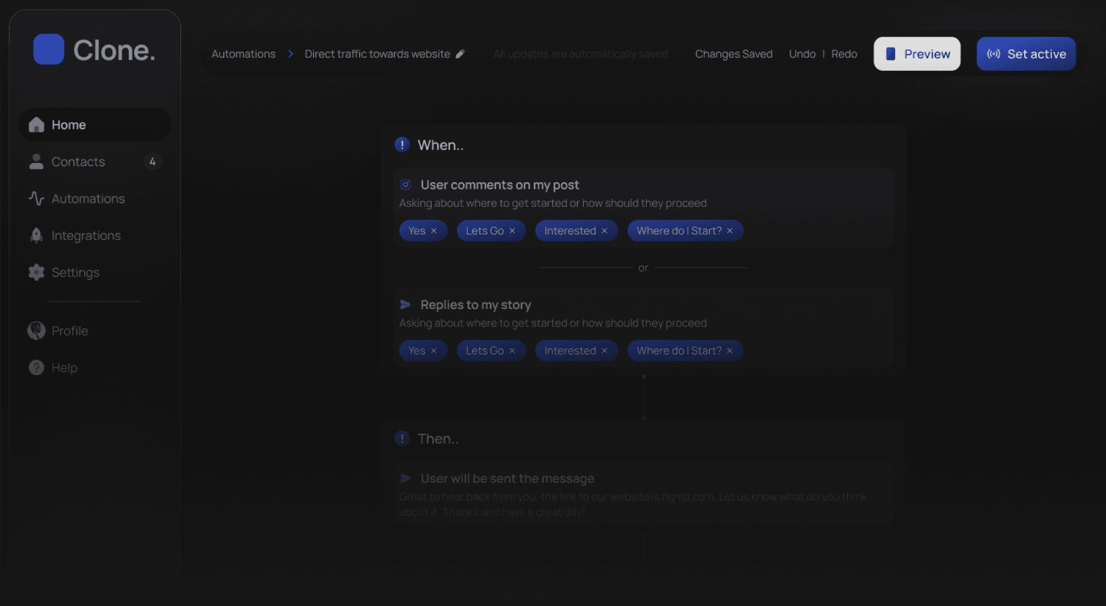The height and width of the screenshot is (606, 1106).
Task: Click the send icon beside Replies to my story
Action: [406, 305]
